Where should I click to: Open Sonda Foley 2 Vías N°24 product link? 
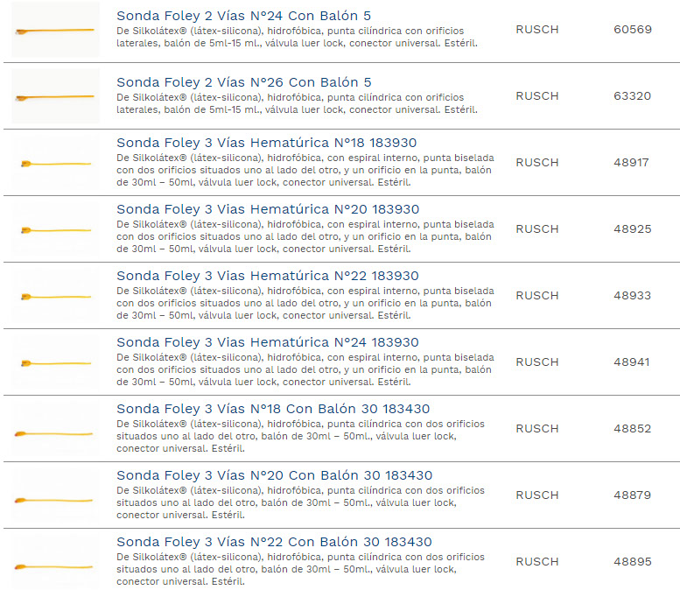pyautogui.click(x=243, y=16)
